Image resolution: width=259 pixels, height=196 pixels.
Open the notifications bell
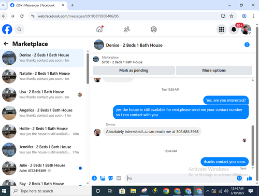tap(234, 30)
